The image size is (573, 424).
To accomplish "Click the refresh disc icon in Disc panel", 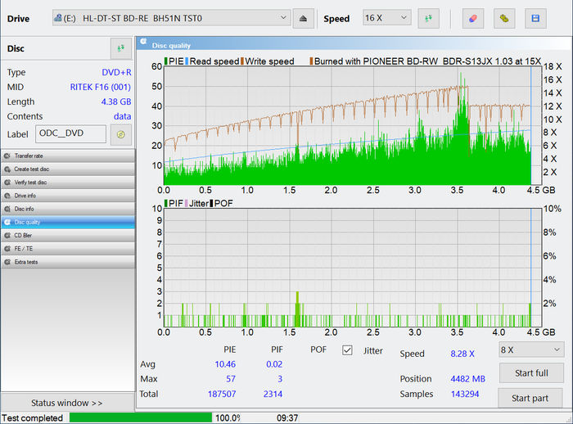I will click(x=121, y=48).
